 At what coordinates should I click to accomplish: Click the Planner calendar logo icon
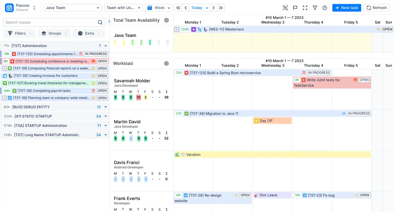point(9,8)
